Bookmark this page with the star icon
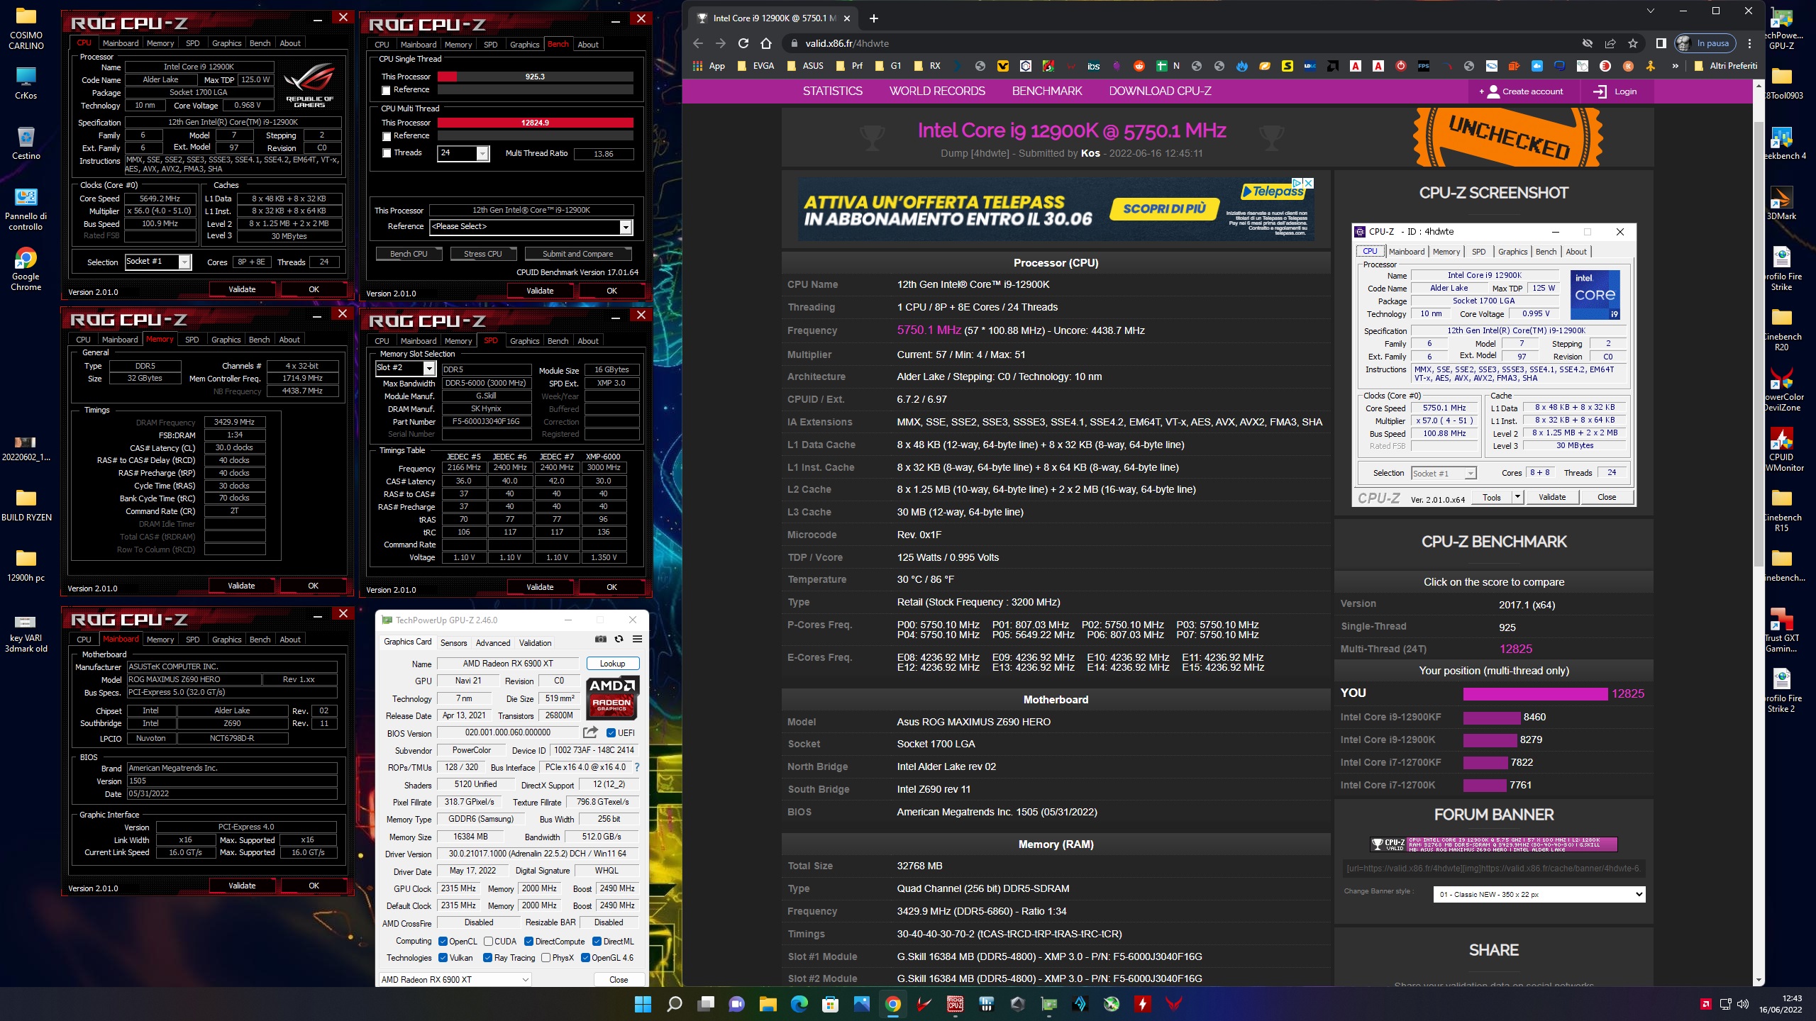Viewport: 1816px width, 1021px height. pos(1632,43)
